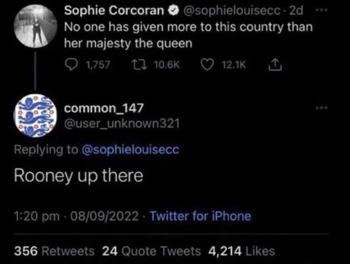Click the 2d timestamp on Sophie's tweet
Viewport: 350px width, 264px height.
click(296, 10)
